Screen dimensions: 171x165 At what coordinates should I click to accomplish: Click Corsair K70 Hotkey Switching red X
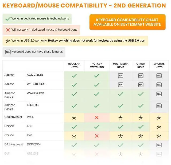(97, 136)
